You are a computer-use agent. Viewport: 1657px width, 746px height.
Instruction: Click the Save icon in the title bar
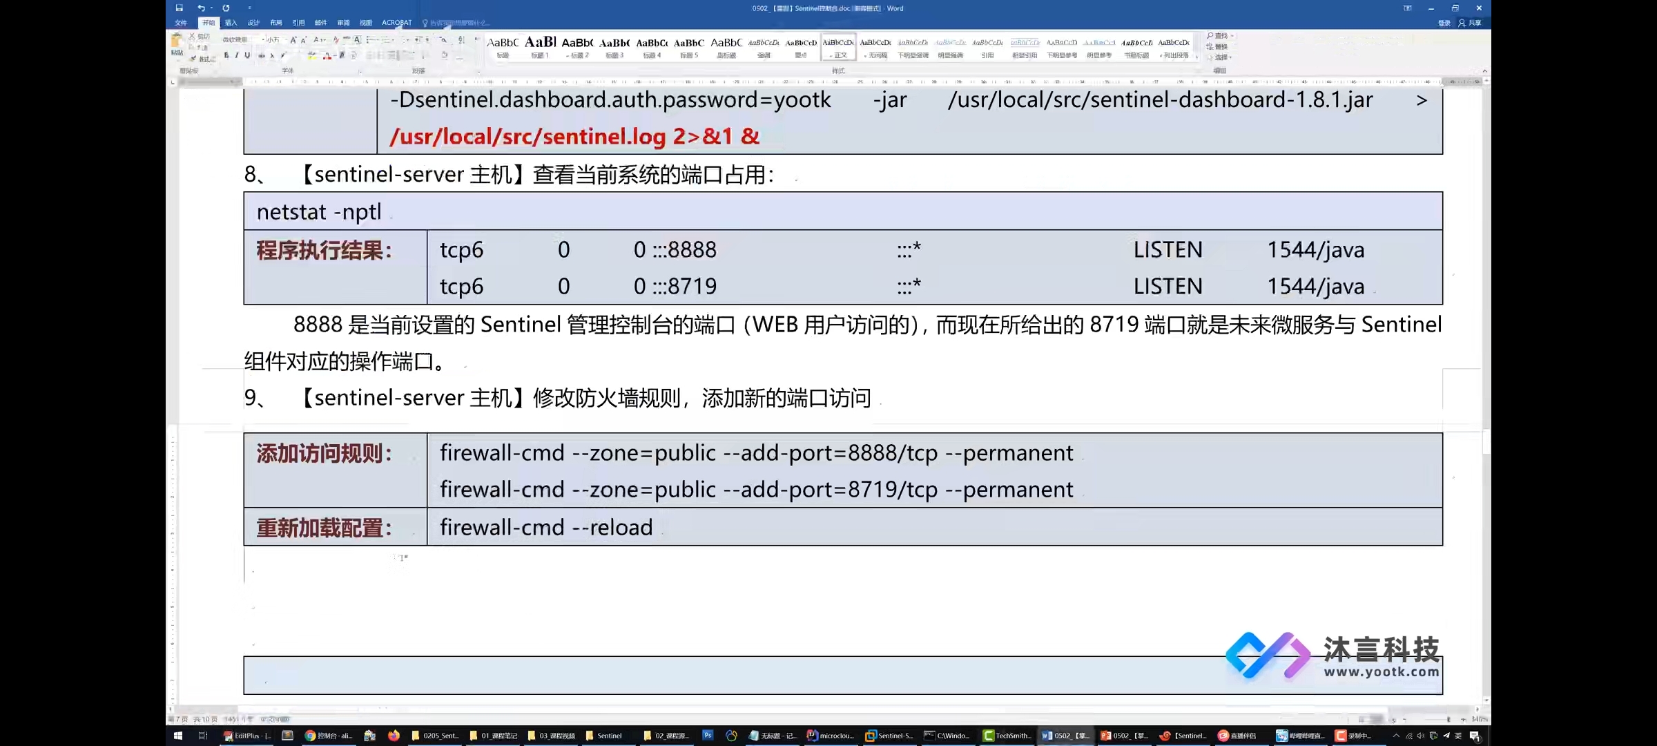[179, 8]
